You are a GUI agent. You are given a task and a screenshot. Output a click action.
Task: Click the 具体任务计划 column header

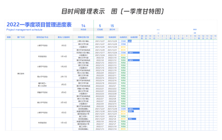coord(83,37)
